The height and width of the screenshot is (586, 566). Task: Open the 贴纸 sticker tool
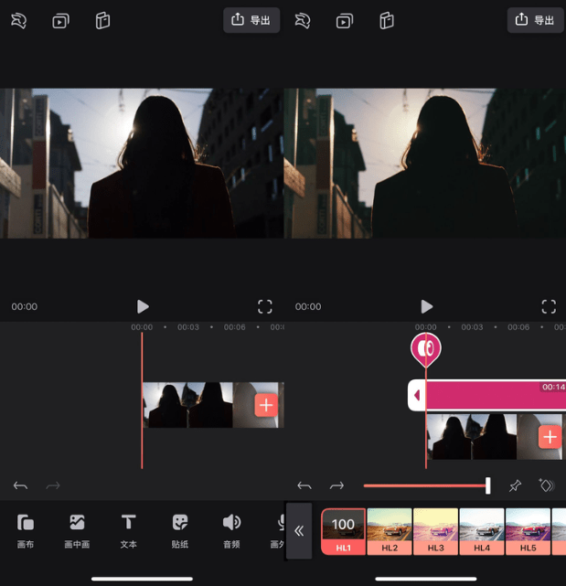click(x=180, y=529)
